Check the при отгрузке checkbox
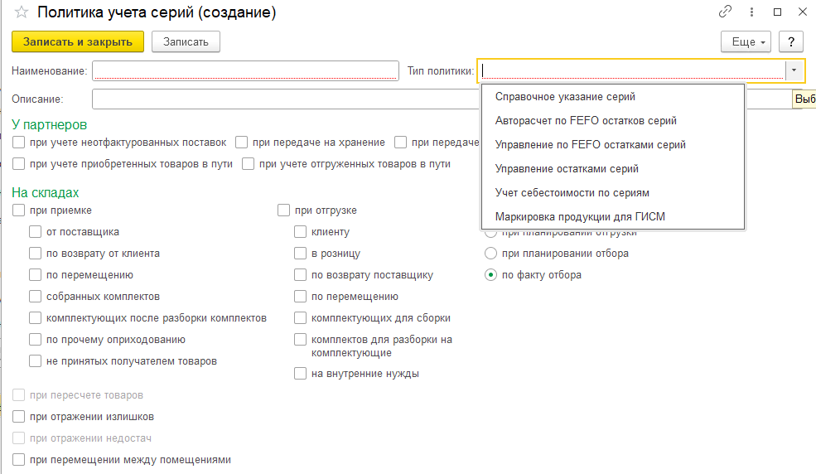 pyautogui.click(x=283, y=210)
